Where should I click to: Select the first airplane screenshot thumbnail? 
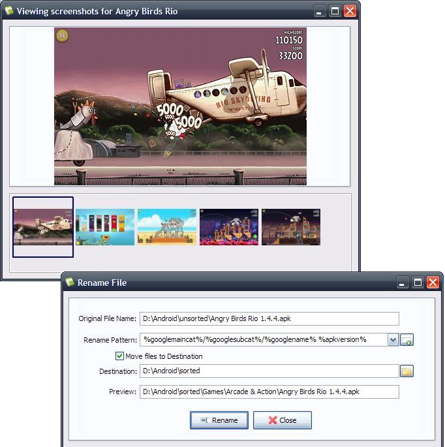(43, 227)
